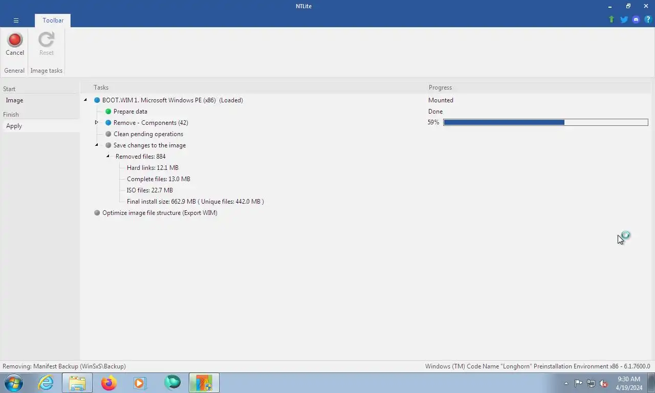Click the Mounted status text

point(441,100)
